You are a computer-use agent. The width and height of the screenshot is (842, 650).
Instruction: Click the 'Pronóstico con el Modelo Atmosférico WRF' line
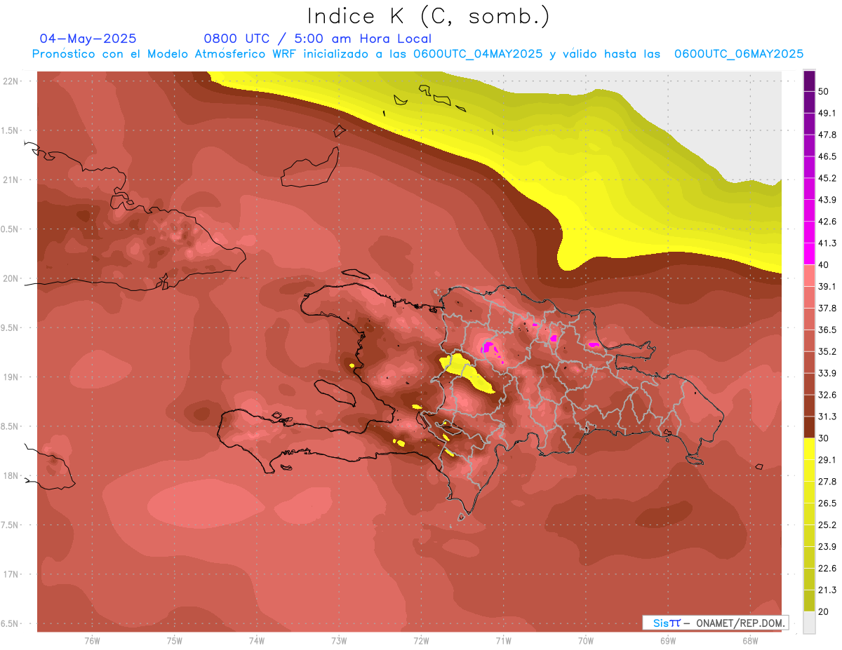point(417,54)
